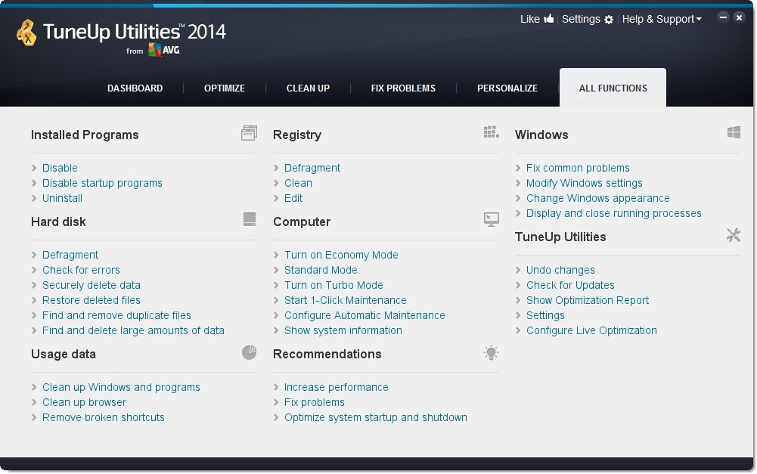This screenshot has height=474, width=757.
Task: Click the Usage data pie chart icon
Action: pyautogui.click(x=249, y=352)
